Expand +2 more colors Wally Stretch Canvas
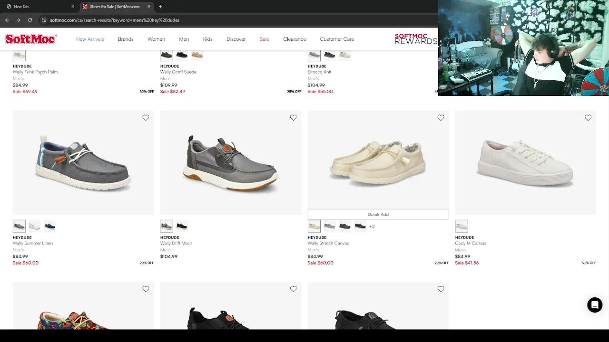Screen dimensions: 609x342 click(x=372, y=227)
